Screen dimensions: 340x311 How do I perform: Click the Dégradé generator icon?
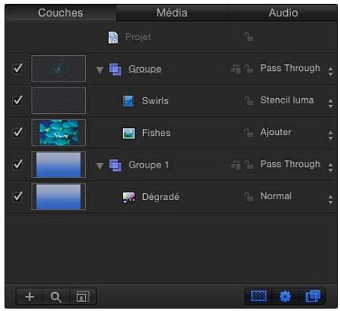coord(129,197)
